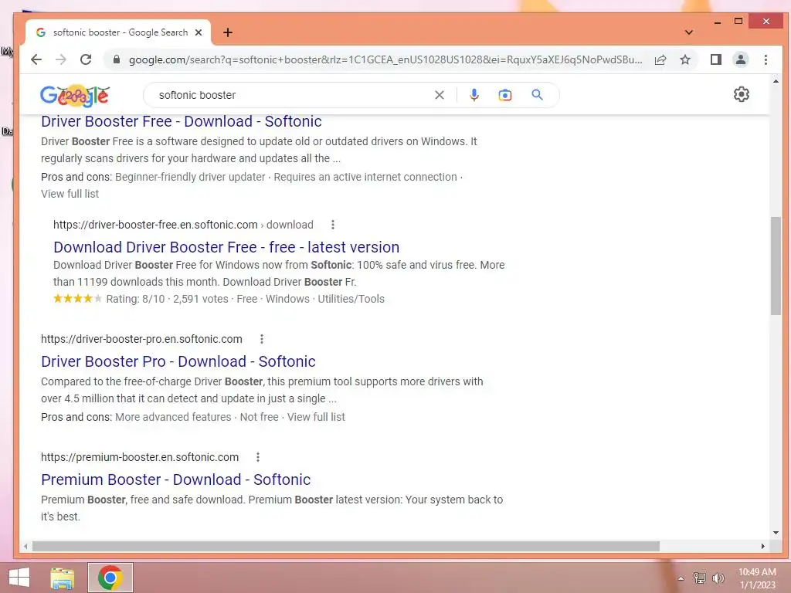Open the Chrome profile avatar

pyautogui.click(x=741, y=59)
